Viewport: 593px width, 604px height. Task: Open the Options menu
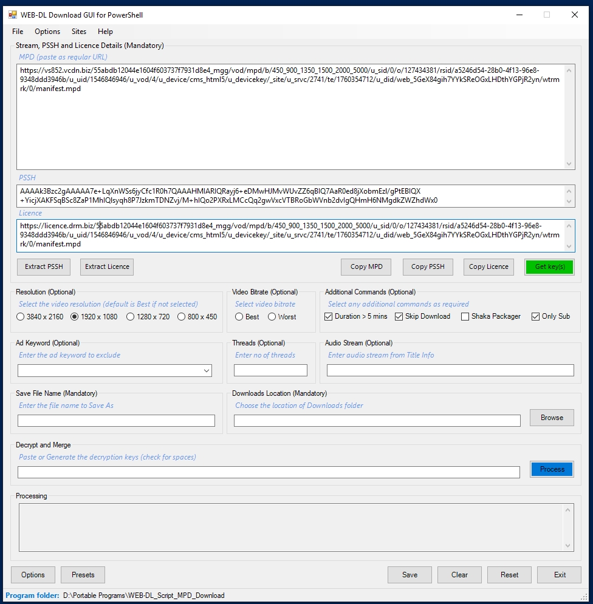coord(47,32)
